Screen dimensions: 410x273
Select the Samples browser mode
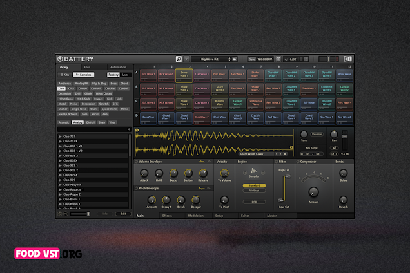(x=83, y=75)
